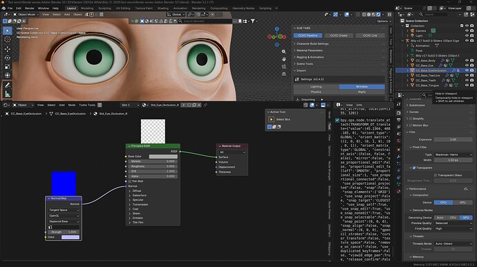477x267 pixels.
Task: Pause the viewport render preview
Action: [389, 14]
